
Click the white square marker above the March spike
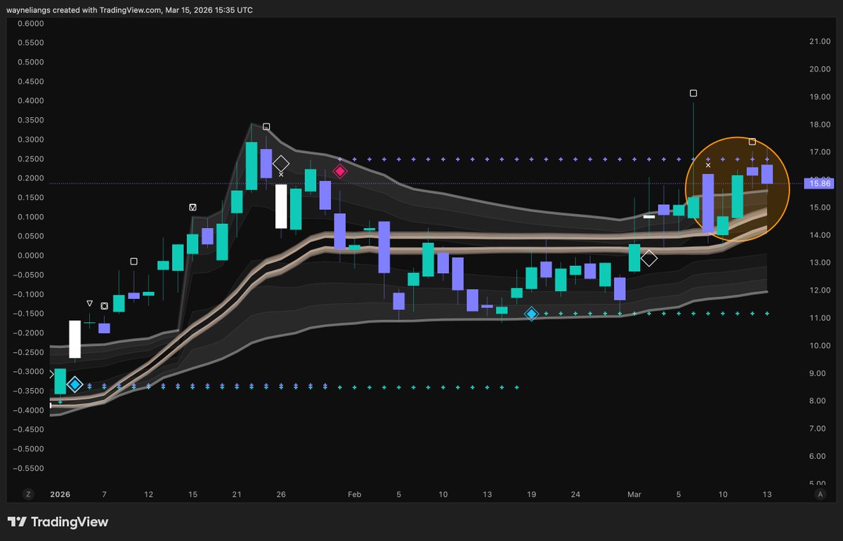(693, 92)
